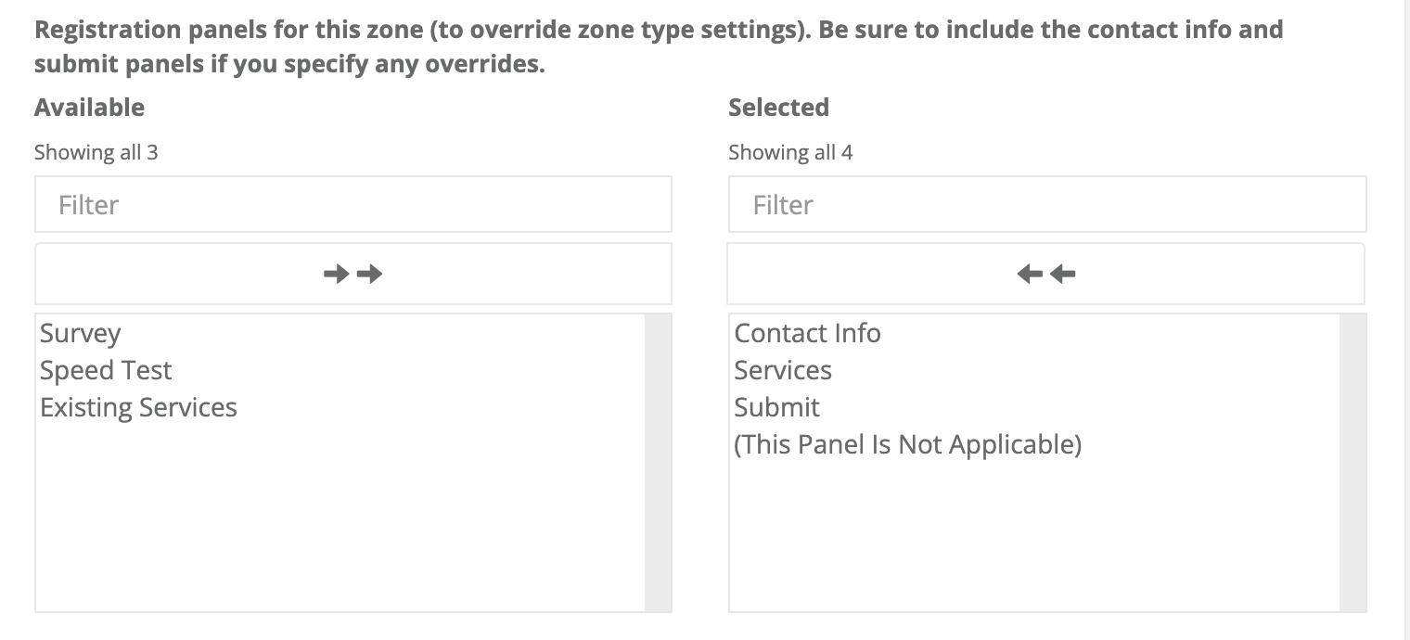Viewport: 1410px width, 640px height.
Task: Select Contact Info in the Selected list
Action: coord(806,333)
